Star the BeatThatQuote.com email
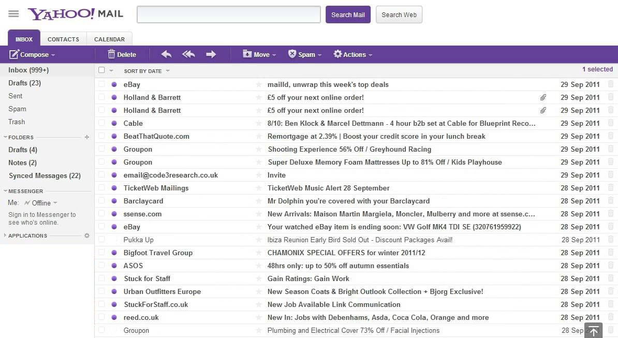This screenshot has width=618, height=338. pyautogui.click(x=259, y=136)
